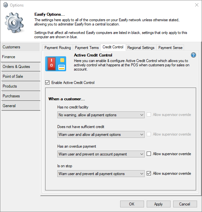Open the Payment Terms tab

coord(87,48)
